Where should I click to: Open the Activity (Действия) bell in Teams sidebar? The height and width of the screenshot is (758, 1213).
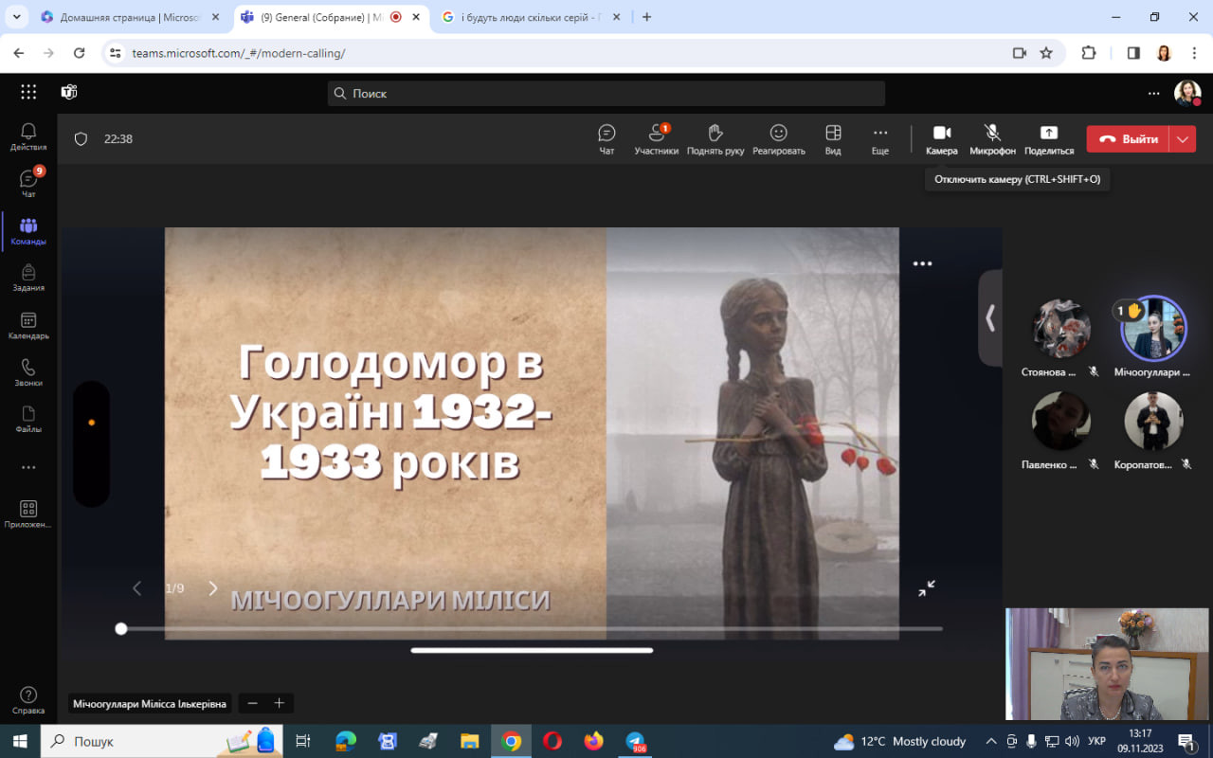click(28, 136)
